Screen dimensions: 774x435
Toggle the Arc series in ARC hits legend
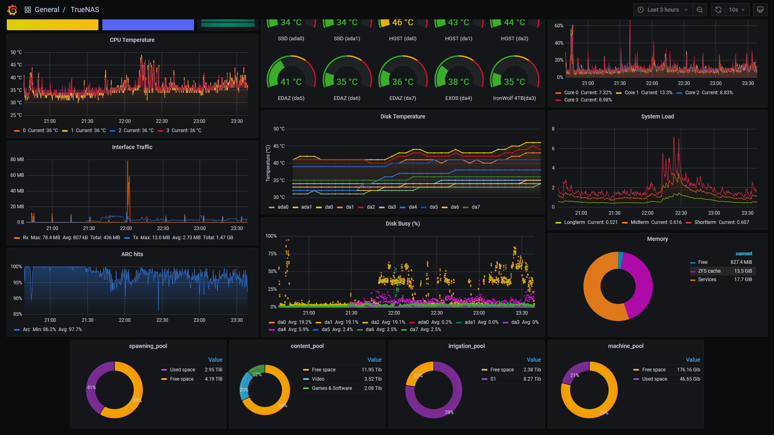[27, 329]
